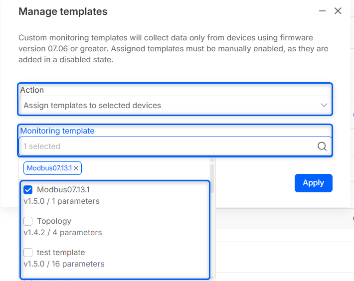354x281 pixels.
Task: Click the 'Action' field label
Action: (32, 90)
